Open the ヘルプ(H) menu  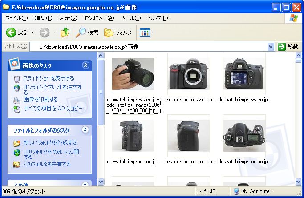click(158, 18)
